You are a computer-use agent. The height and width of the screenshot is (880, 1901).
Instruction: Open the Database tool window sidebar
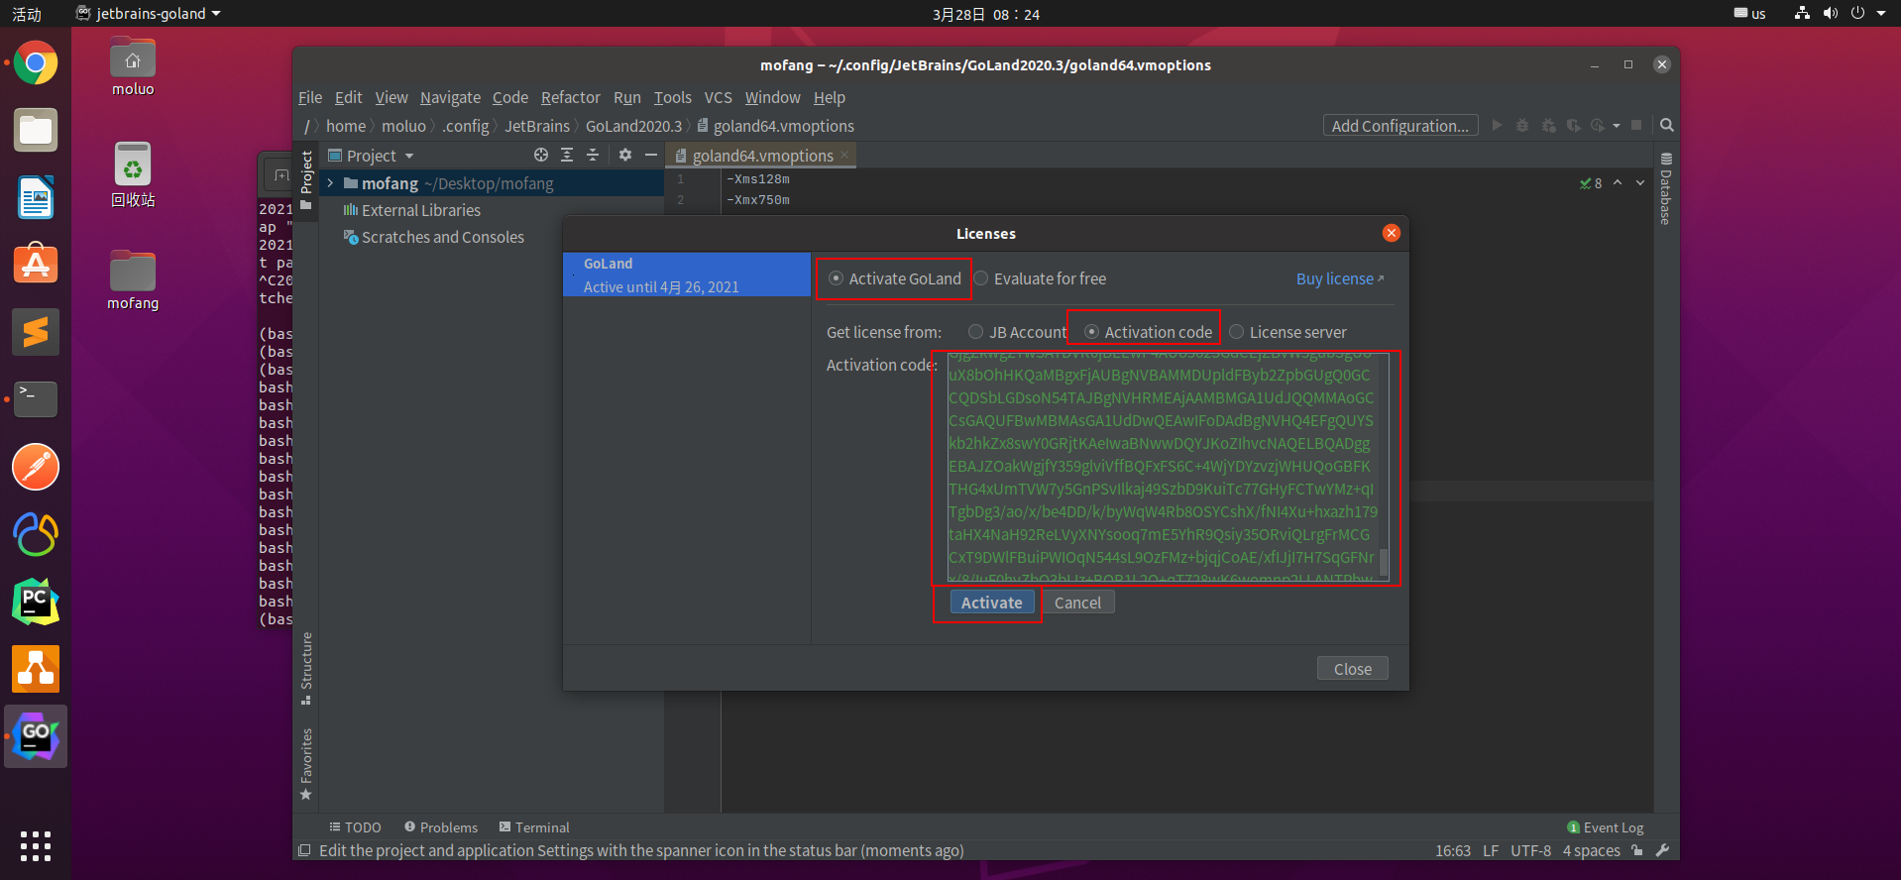(1666, 189)
